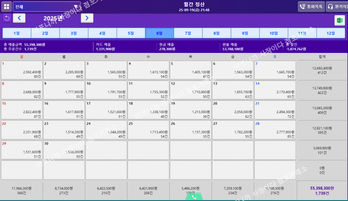
Task: Open 원격지원 remote support
Action: coord(337,7)
